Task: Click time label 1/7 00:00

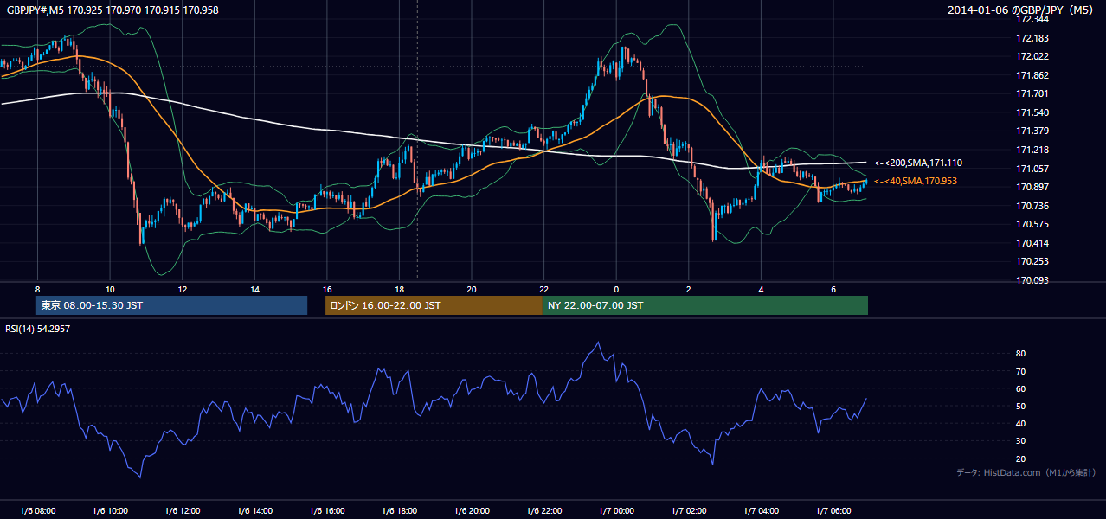Action: 616,511
